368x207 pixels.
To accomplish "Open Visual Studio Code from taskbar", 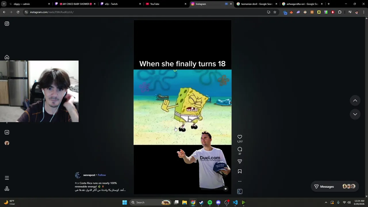I will tap(235, 202).
